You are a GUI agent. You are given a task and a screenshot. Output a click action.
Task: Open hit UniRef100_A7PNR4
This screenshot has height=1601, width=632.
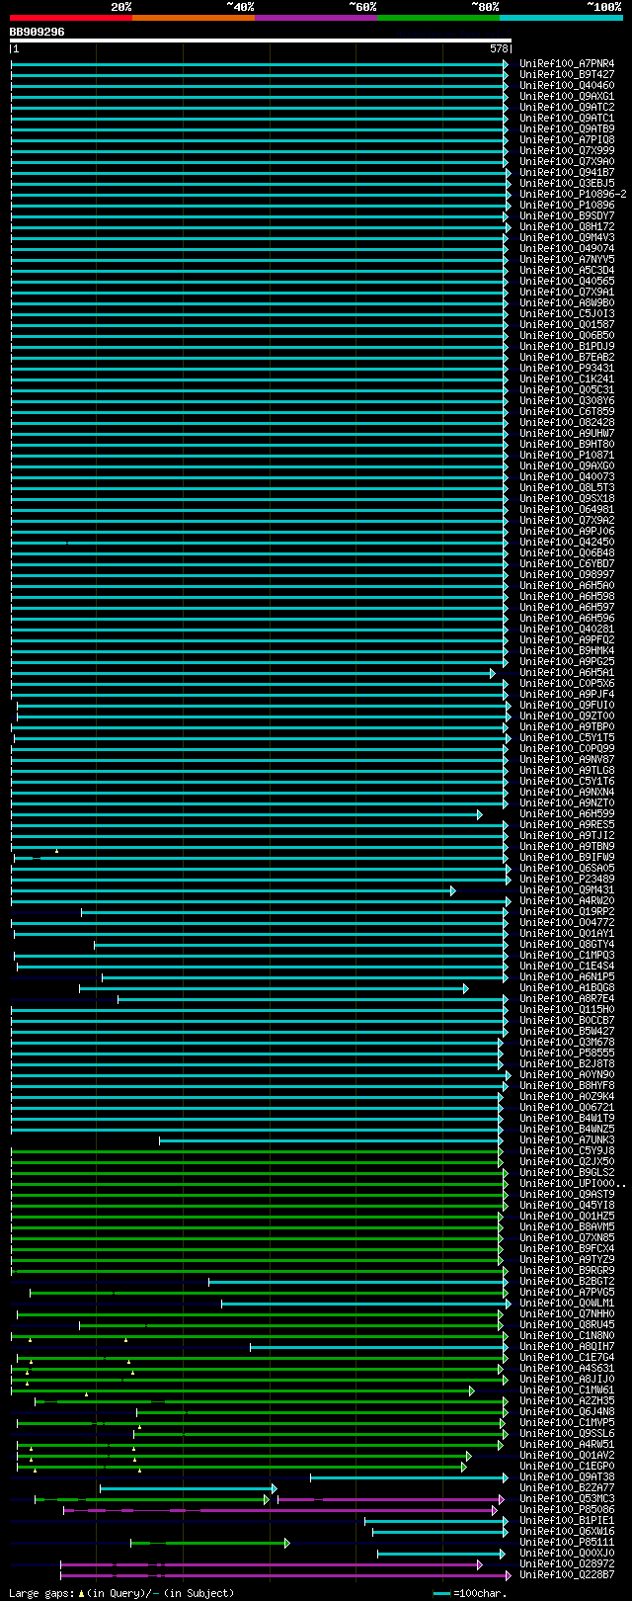coord(567,64)
